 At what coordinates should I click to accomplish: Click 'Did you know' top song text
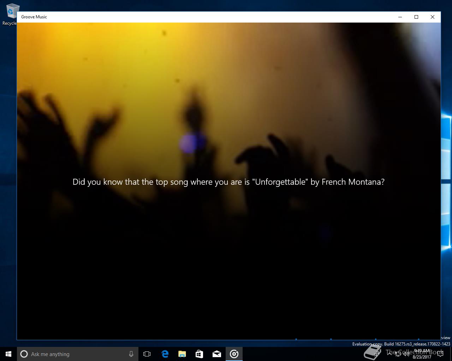[228, 182]
